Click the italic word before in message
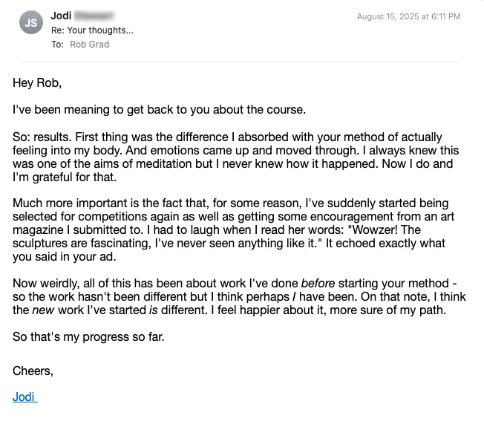This screenshot has width=484, height=424. 318,283
